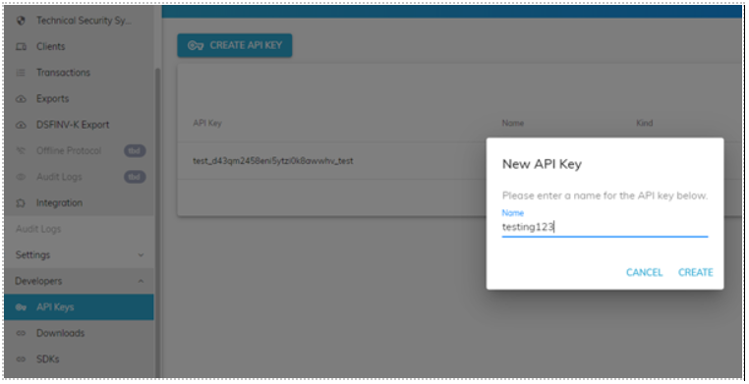Screen dimensions: 749x384
Task: Click the CREATE API KEY button
Action: [x=235, y=45]
